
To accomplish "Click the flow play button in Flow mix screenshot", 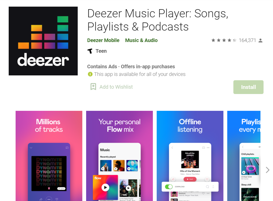I will [x=105, y=187].
